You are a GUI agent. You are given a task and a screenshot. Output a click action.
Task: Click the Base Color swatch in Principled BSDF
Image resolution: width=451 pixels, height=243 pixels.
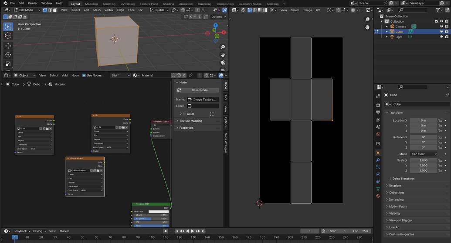(159, 211)
